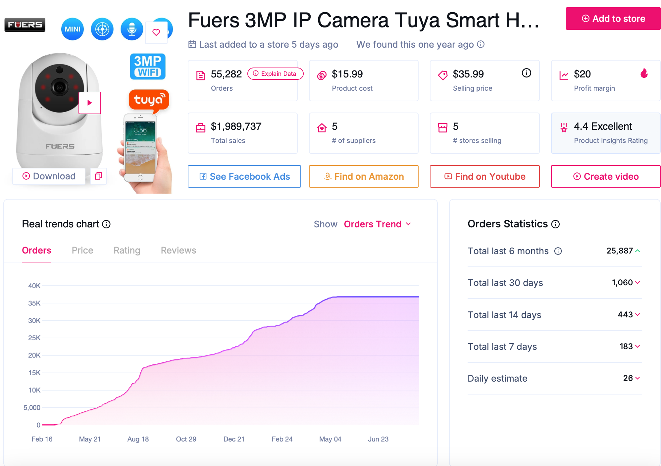
Task: Click info icon next to Real trends chart
Action: [106, 224]
